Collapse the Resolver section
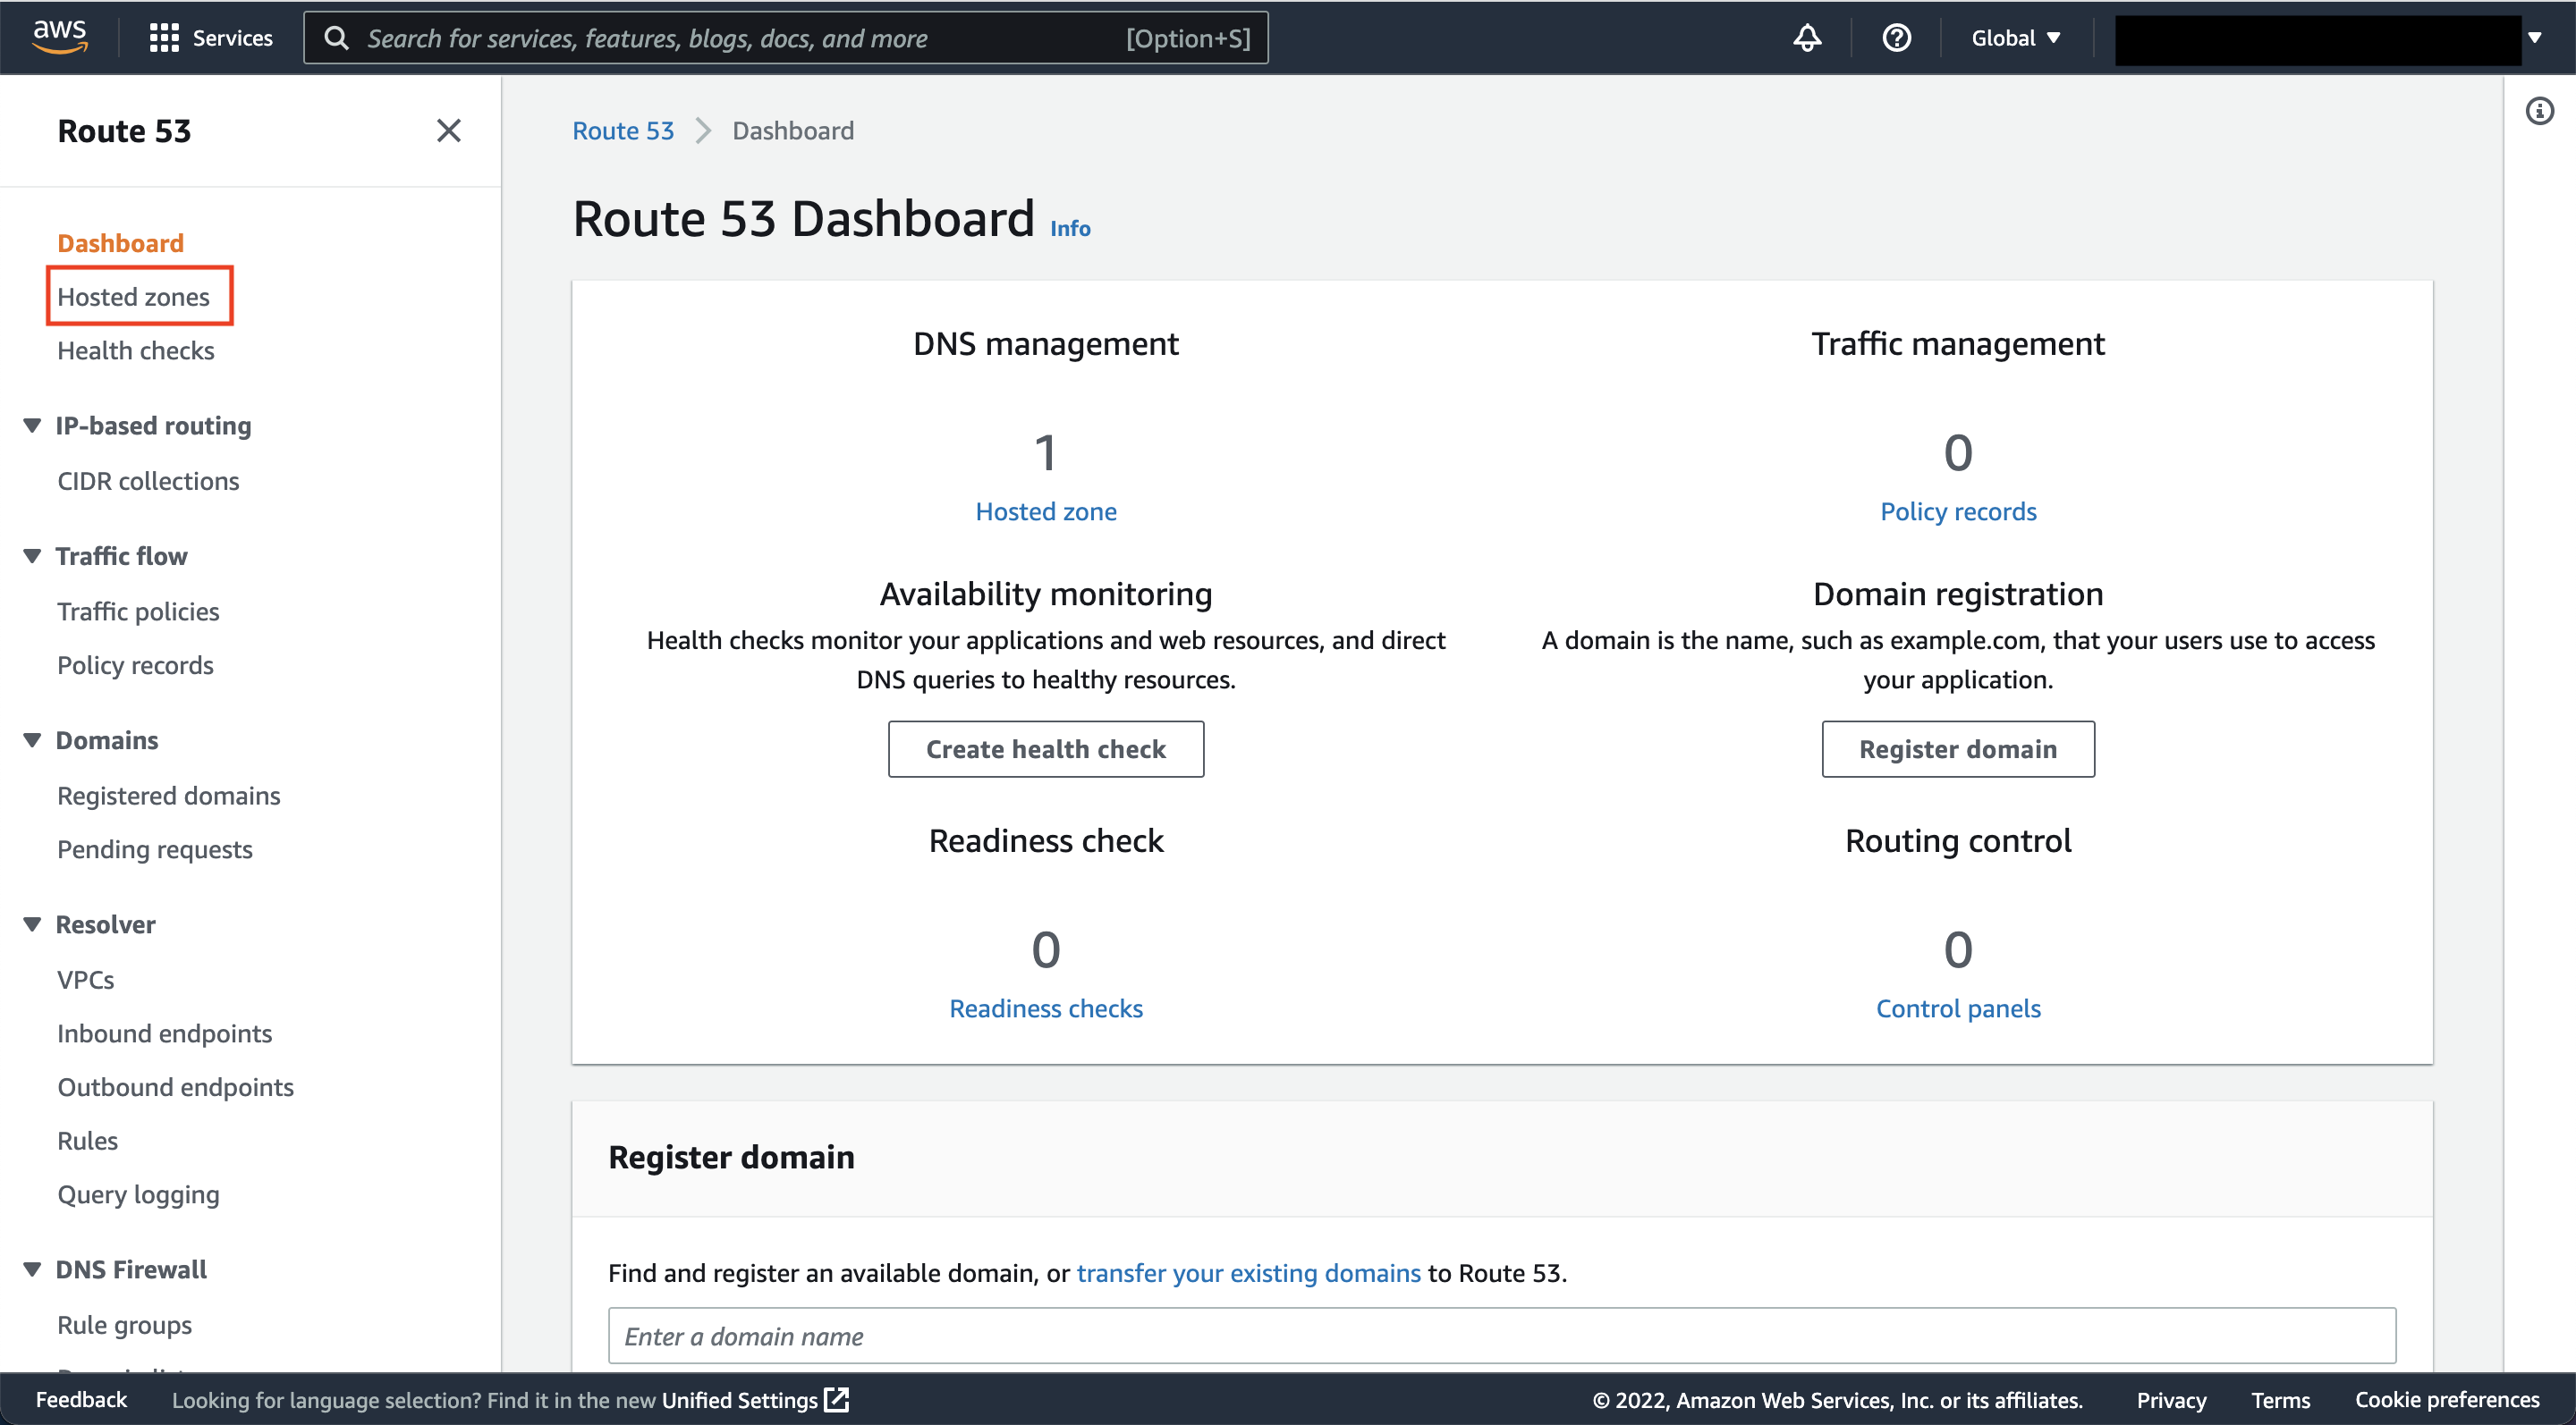2576x1425 pixels. coord(33,924)
